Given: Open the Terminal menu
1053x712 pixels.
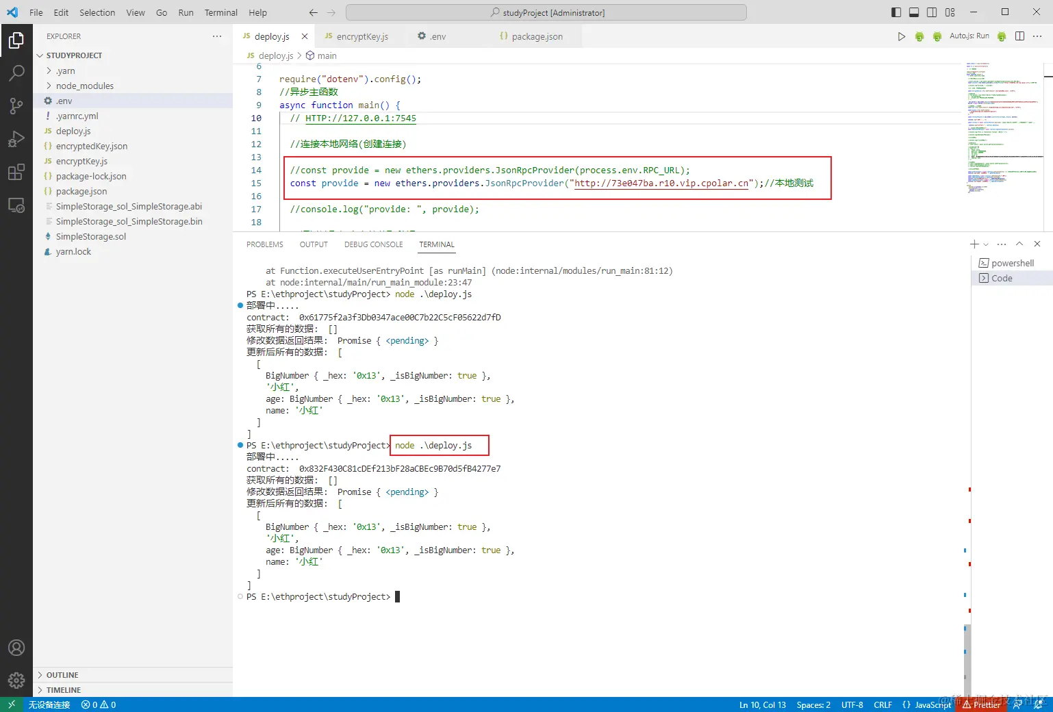Looking at the screenshot, I should (220, 12).
